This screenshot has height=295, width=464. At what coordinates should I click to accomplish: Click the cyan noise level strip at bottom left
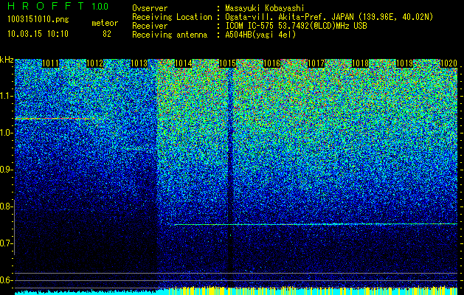(86, 293)
